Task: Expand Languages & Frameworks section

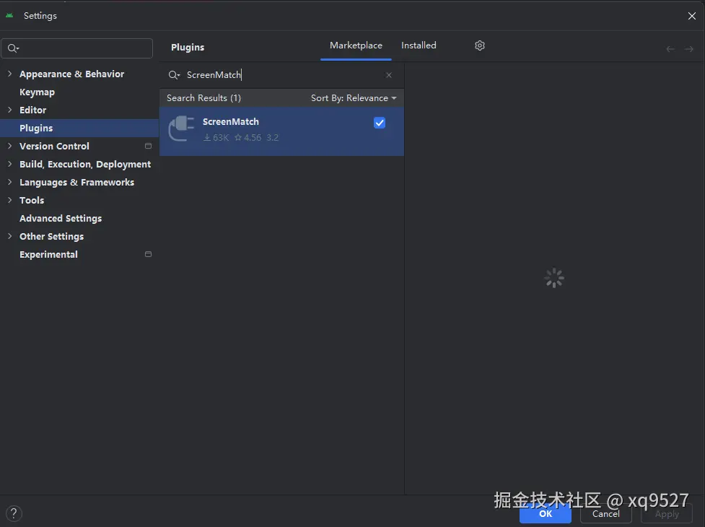Action: (x=9, y=182)
